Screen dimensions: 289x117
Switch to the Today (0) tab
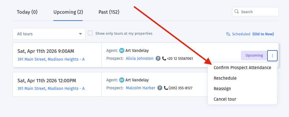(27, 12)
